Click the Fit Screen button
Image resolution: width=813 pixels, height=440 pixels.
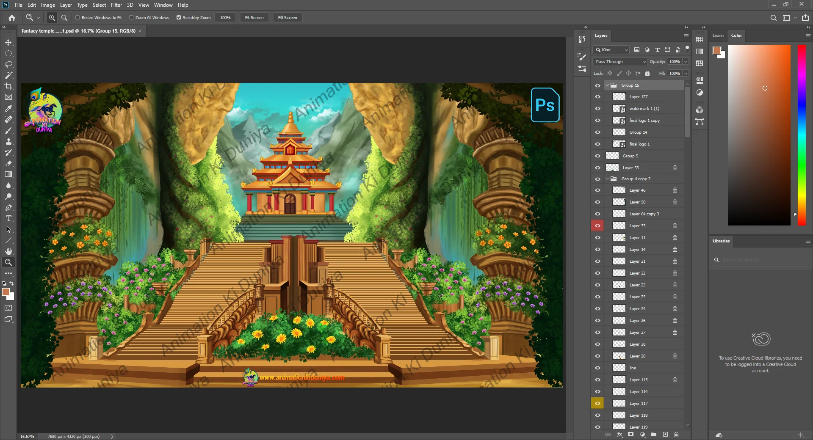point(254,18)
